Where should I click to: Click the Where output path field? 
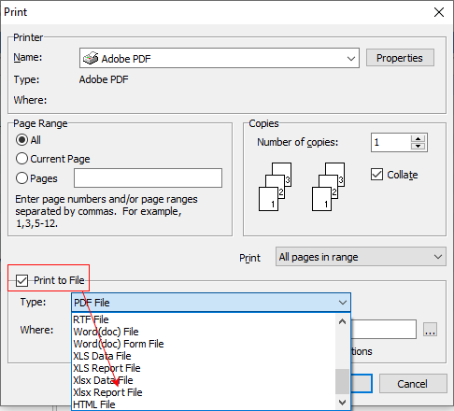[x=384, y=330]
